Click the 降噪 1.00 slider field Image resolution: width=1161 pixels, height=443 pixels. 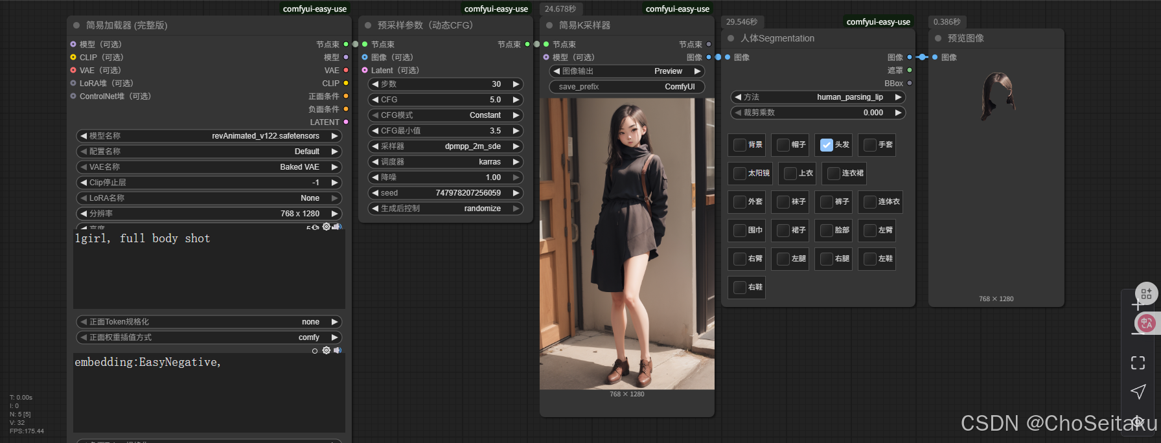[x=446, y=177]
